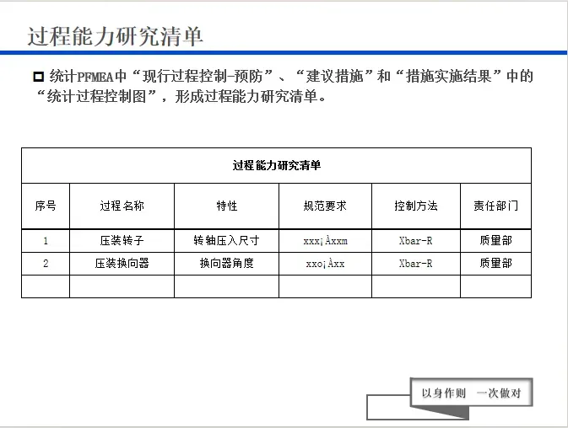Click the slide title 过程能力研究清单
This screenshot has height=428, width=568.
[x=115, y=36]
